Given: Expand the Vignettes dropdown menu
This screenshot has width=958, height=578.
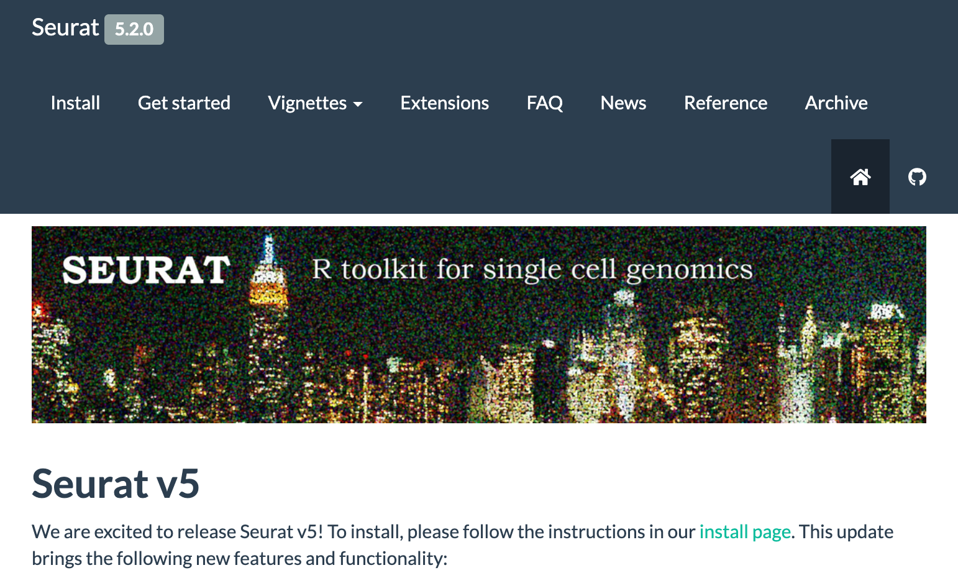Looking at the screenshot, I should [x=308, y=103].
